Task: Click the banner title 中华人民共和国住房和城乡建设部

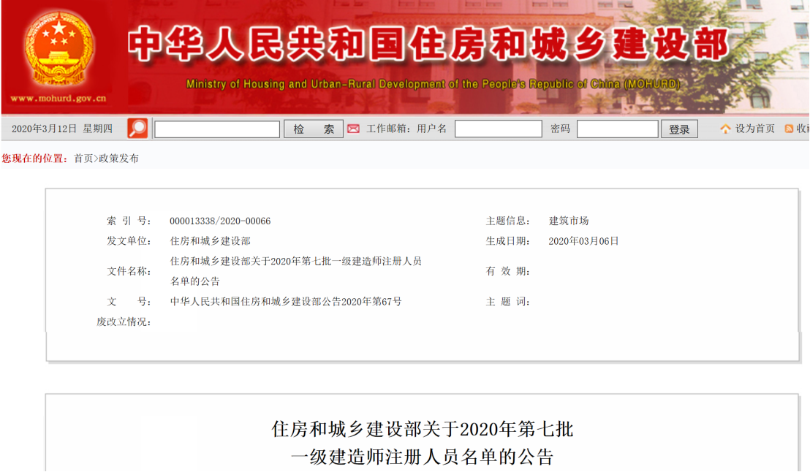Action: 429,44
